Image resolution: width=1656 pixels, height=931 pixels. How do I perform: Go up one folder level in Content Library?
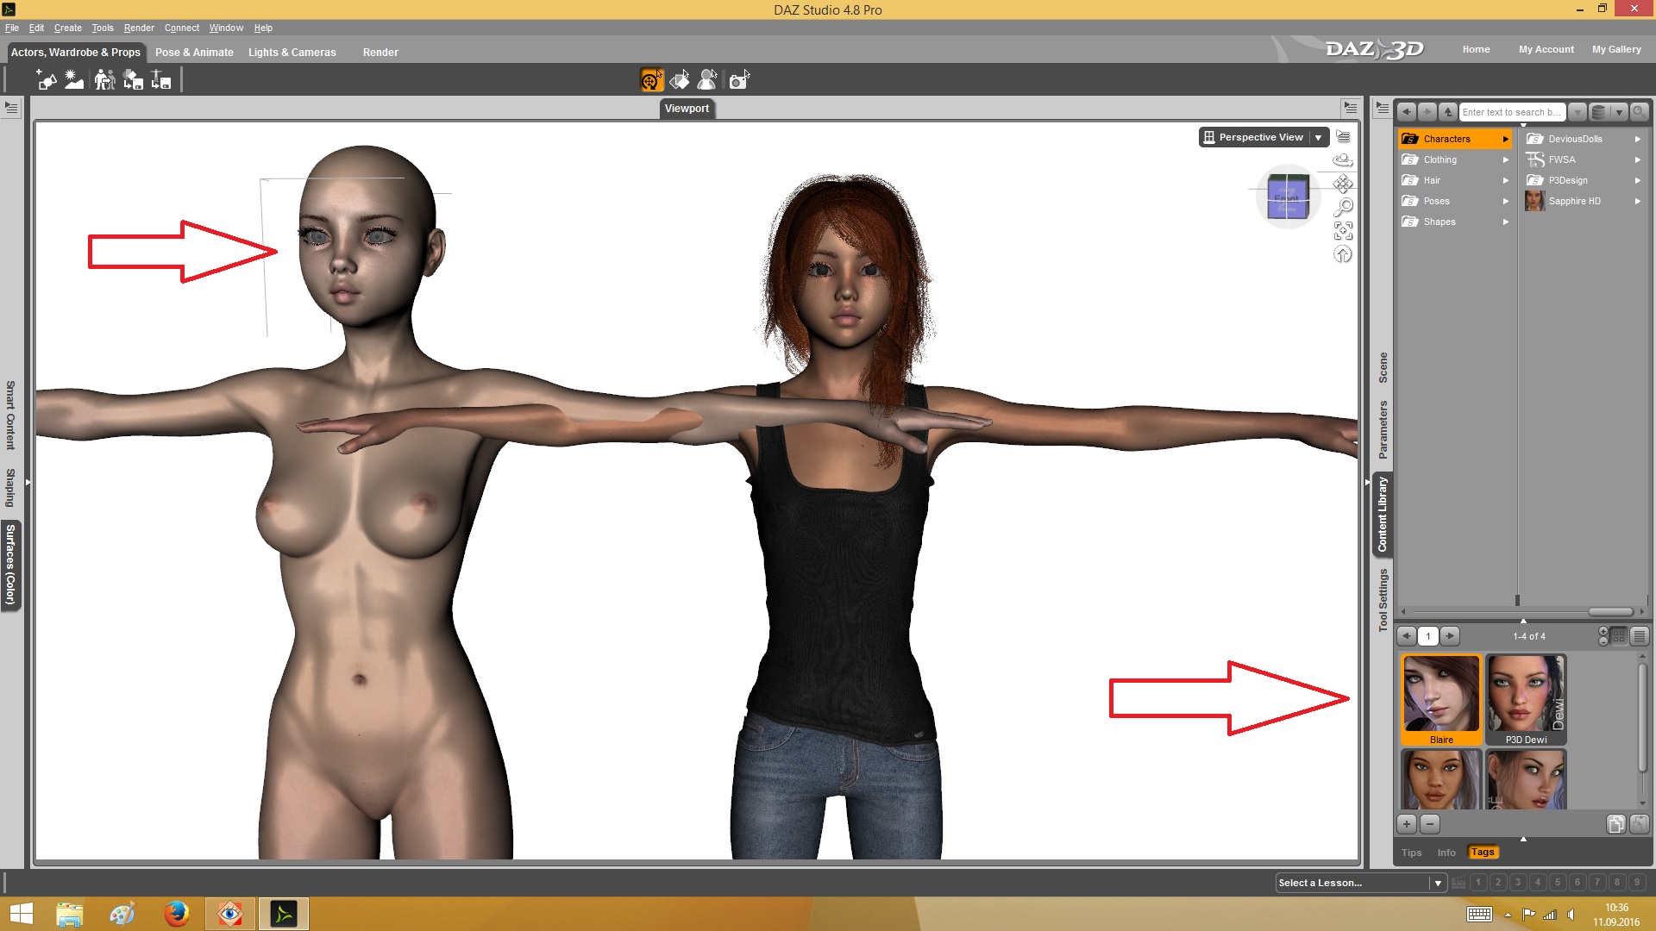tap(1448, 112)
